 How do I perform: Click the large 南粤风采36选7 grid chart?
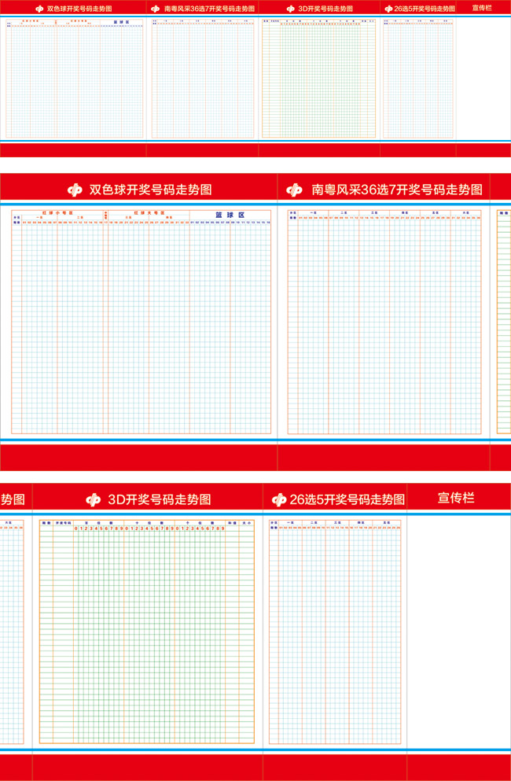(384, 322)
